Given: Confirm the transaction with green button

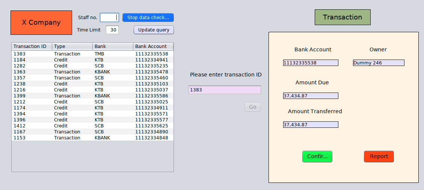Looking at the screenshot, I should pos(317,157).
